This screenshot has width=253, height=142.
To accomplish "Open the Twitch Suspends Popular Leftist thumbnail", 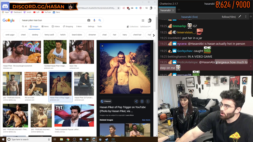I will 74,115.
